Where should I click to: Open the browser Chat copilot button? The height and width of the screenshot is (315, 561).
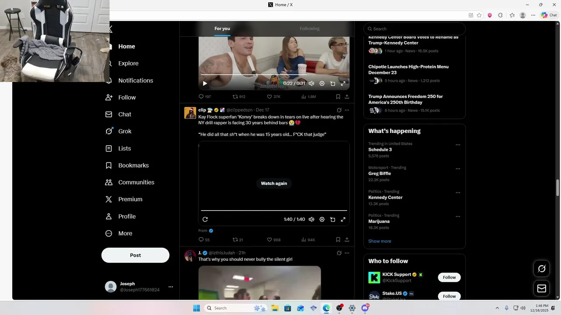(x=549, y=15)
